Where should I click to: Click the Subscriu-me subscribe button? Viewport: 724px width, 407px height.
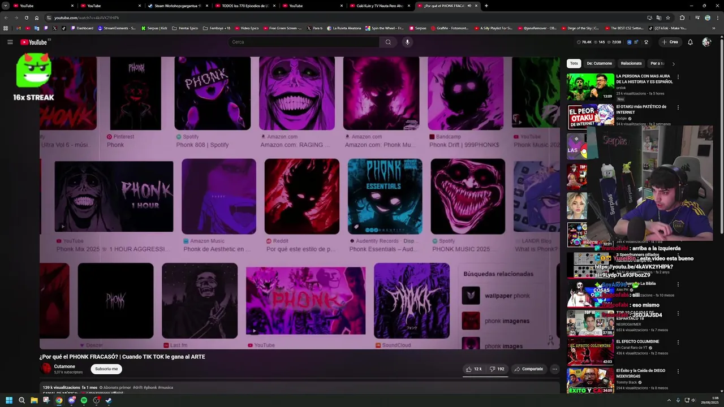click(x=106, y=369)
